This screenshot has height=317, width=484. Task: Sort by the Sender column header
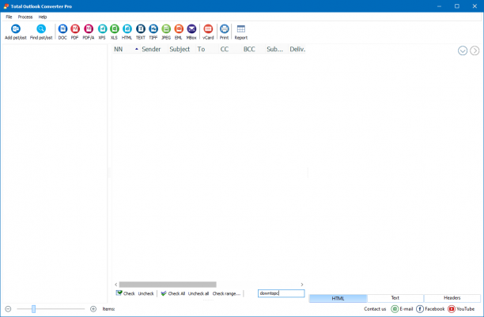[154, 49]
